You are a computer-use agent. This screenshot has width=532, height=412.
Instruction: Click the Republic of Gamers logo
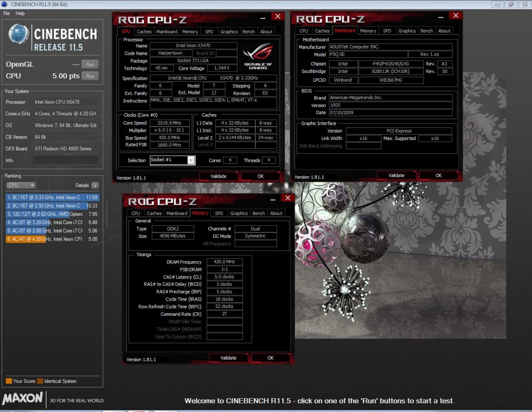coord(258,56)
